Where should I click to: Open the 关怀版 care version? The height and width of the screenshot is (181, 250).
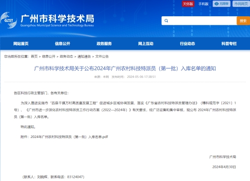point(188,4)
